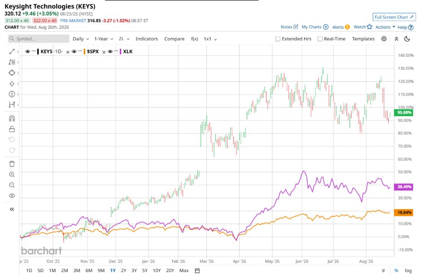Zoom out of the chart
422x277 pixels.
[12, 185]
